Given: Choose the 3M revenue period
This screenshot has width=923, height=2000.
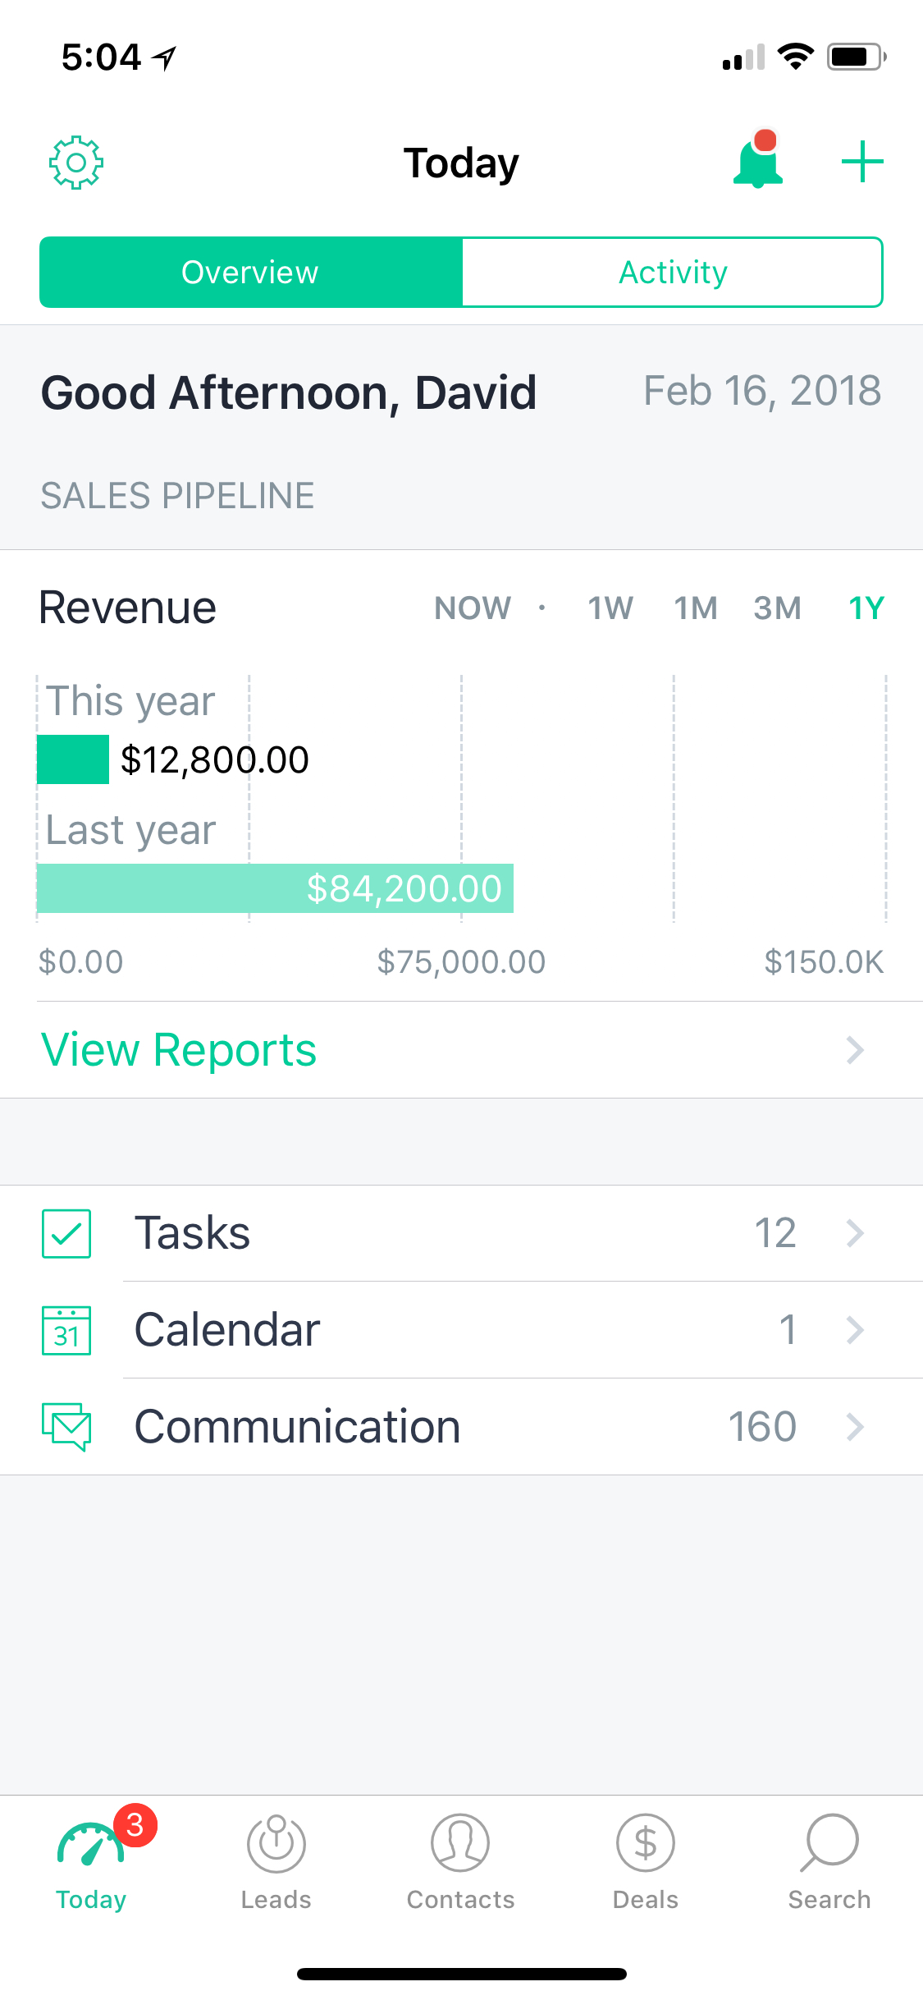Looking at the screenshot, I should (777, 608).
